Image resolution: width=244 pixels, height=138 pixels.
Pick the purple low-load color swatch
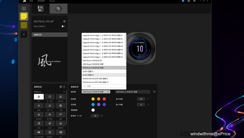[99, 105]
